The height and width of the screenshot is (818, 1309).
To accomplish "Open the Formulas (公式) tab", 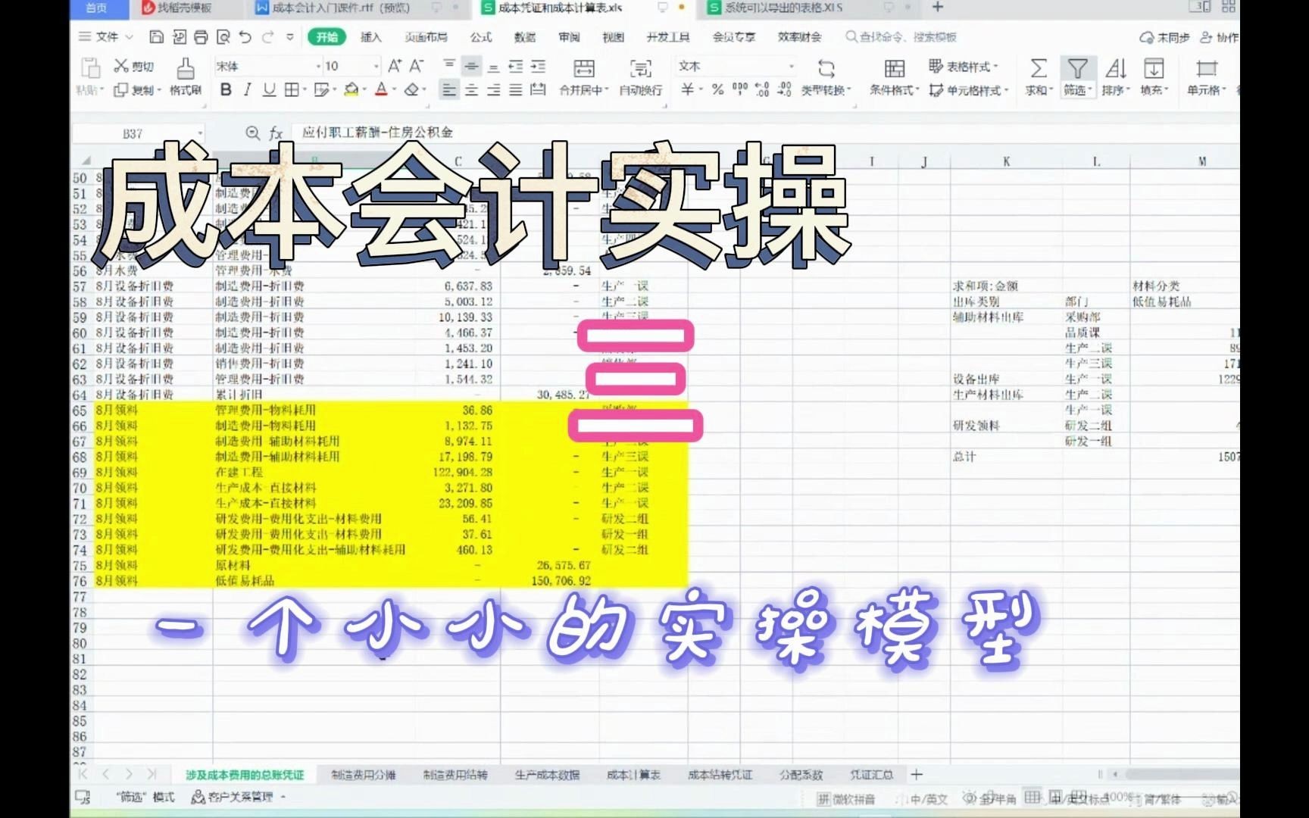I will (x=480, y=37).
